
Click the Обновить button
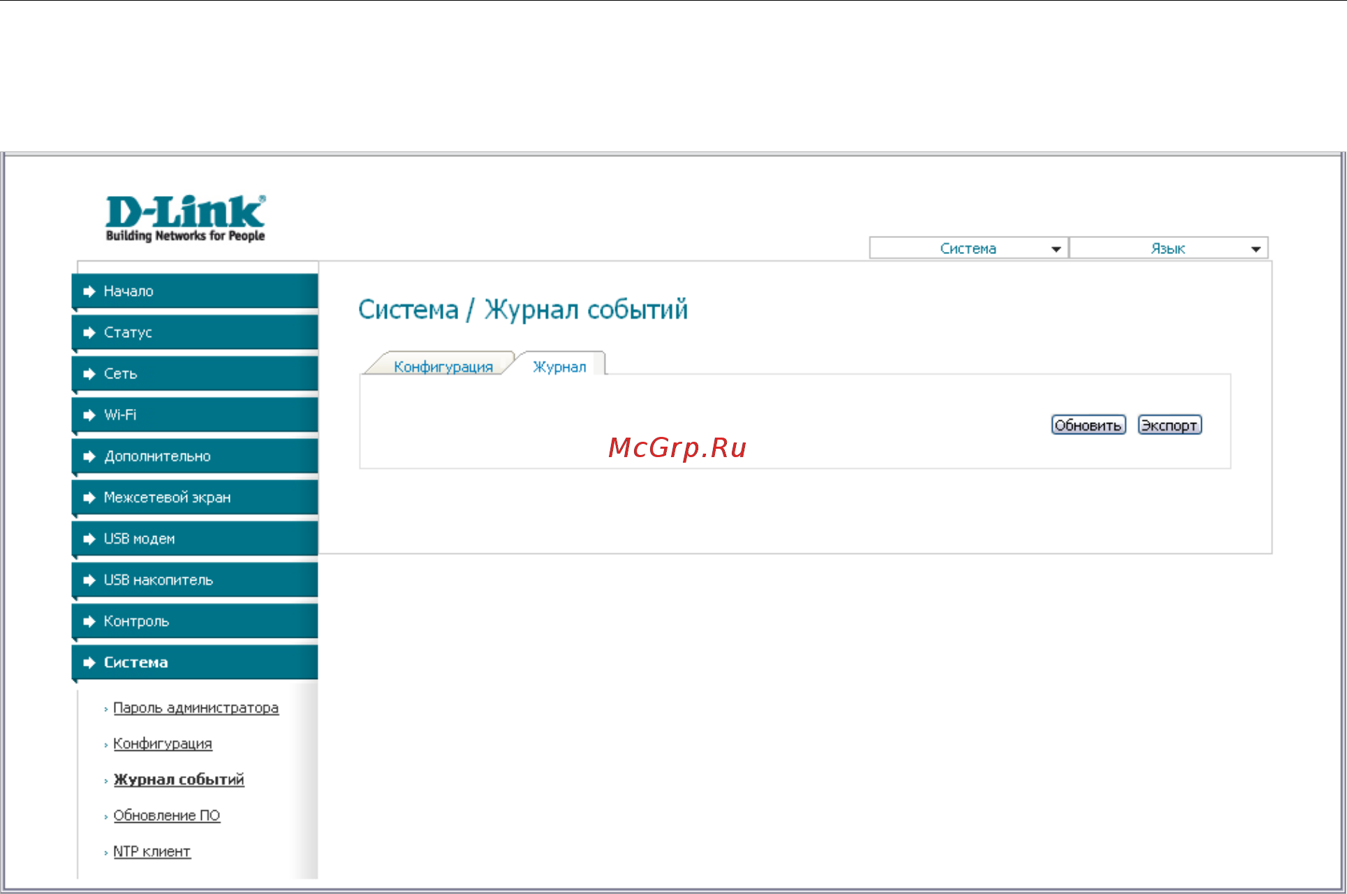click(x=1088, y=425)
